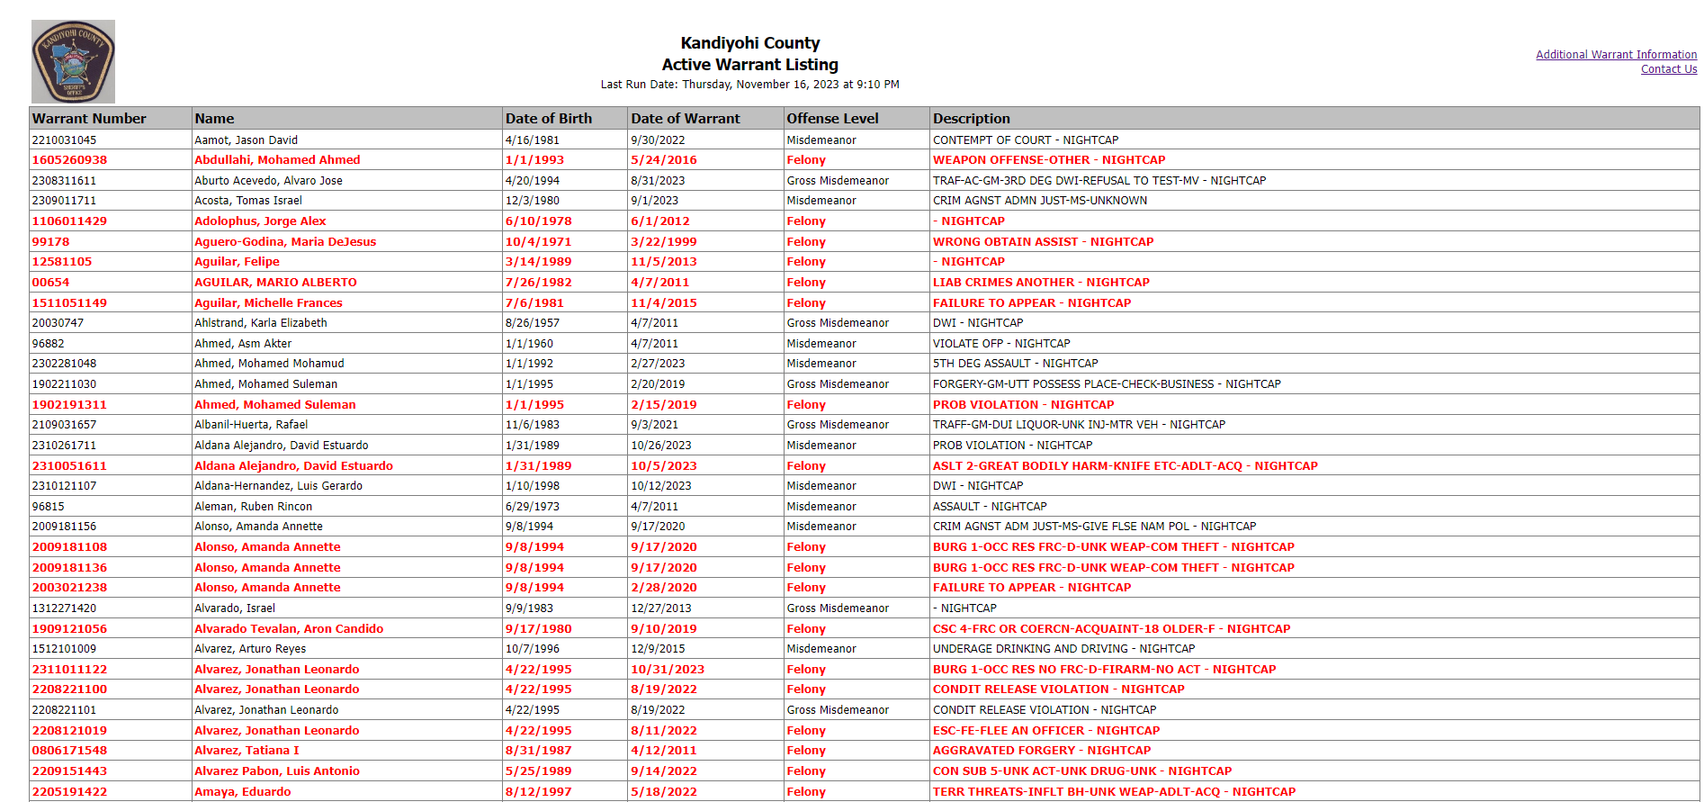The height and width of the screenshot is (802, 1704).
Task: Select warrant number 2009181108
Action: pos(69,547)
